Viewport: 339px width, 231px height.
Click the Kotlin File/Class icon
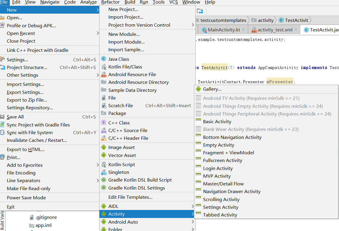[104, 67]
